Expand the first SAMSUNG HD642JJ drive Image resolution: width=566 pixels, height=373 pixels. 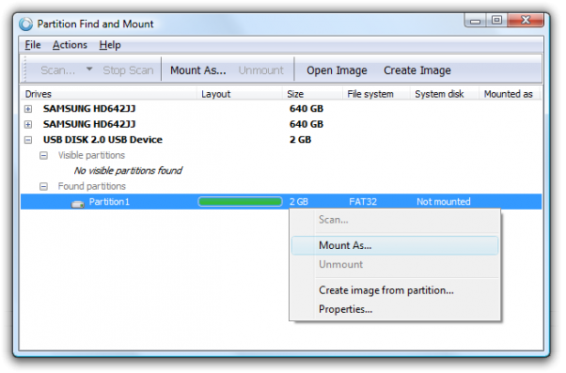[28, 109]
